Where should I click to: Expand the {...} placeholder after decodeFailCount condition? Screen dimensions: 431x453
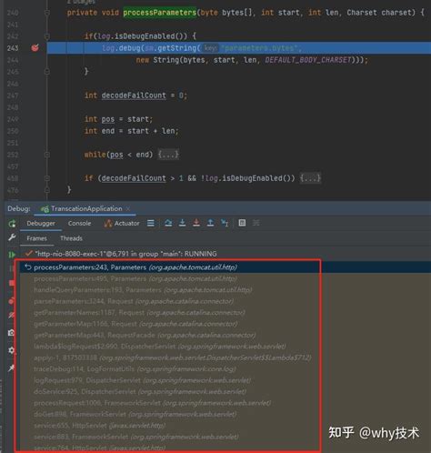[310, 178]
